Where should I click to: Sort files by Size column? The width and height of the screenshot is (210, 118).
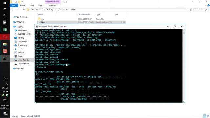click(x=116, y=14)
